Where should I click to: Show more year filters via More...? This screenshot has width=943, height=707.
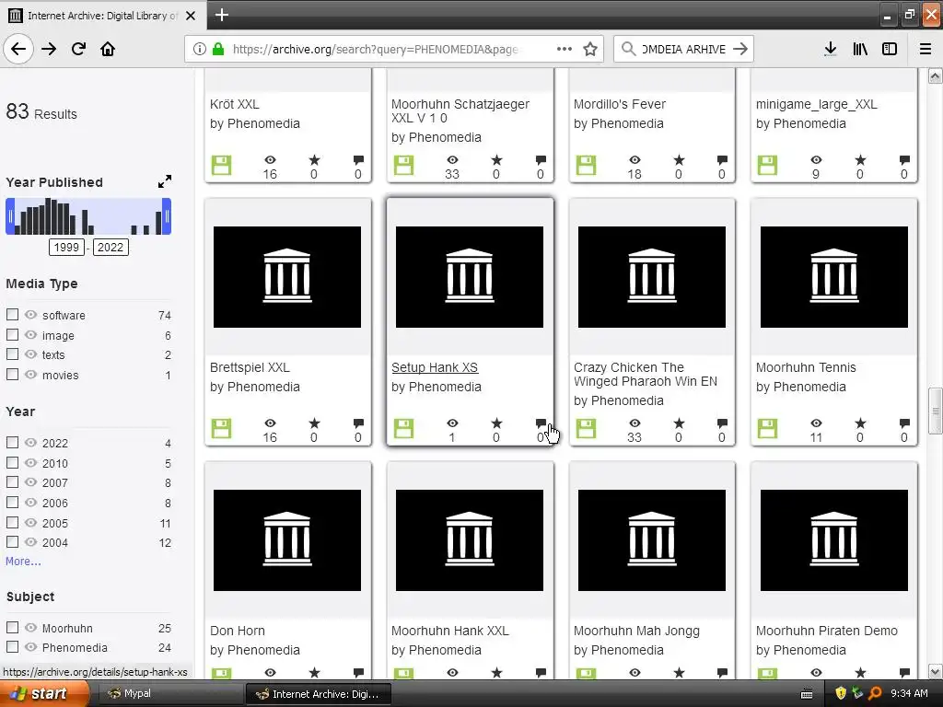(23, 561)
